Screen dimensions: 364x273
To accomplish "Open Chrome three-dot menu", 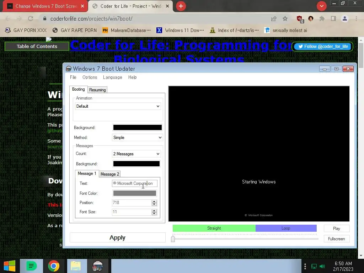I will click(x=356, y=18).
